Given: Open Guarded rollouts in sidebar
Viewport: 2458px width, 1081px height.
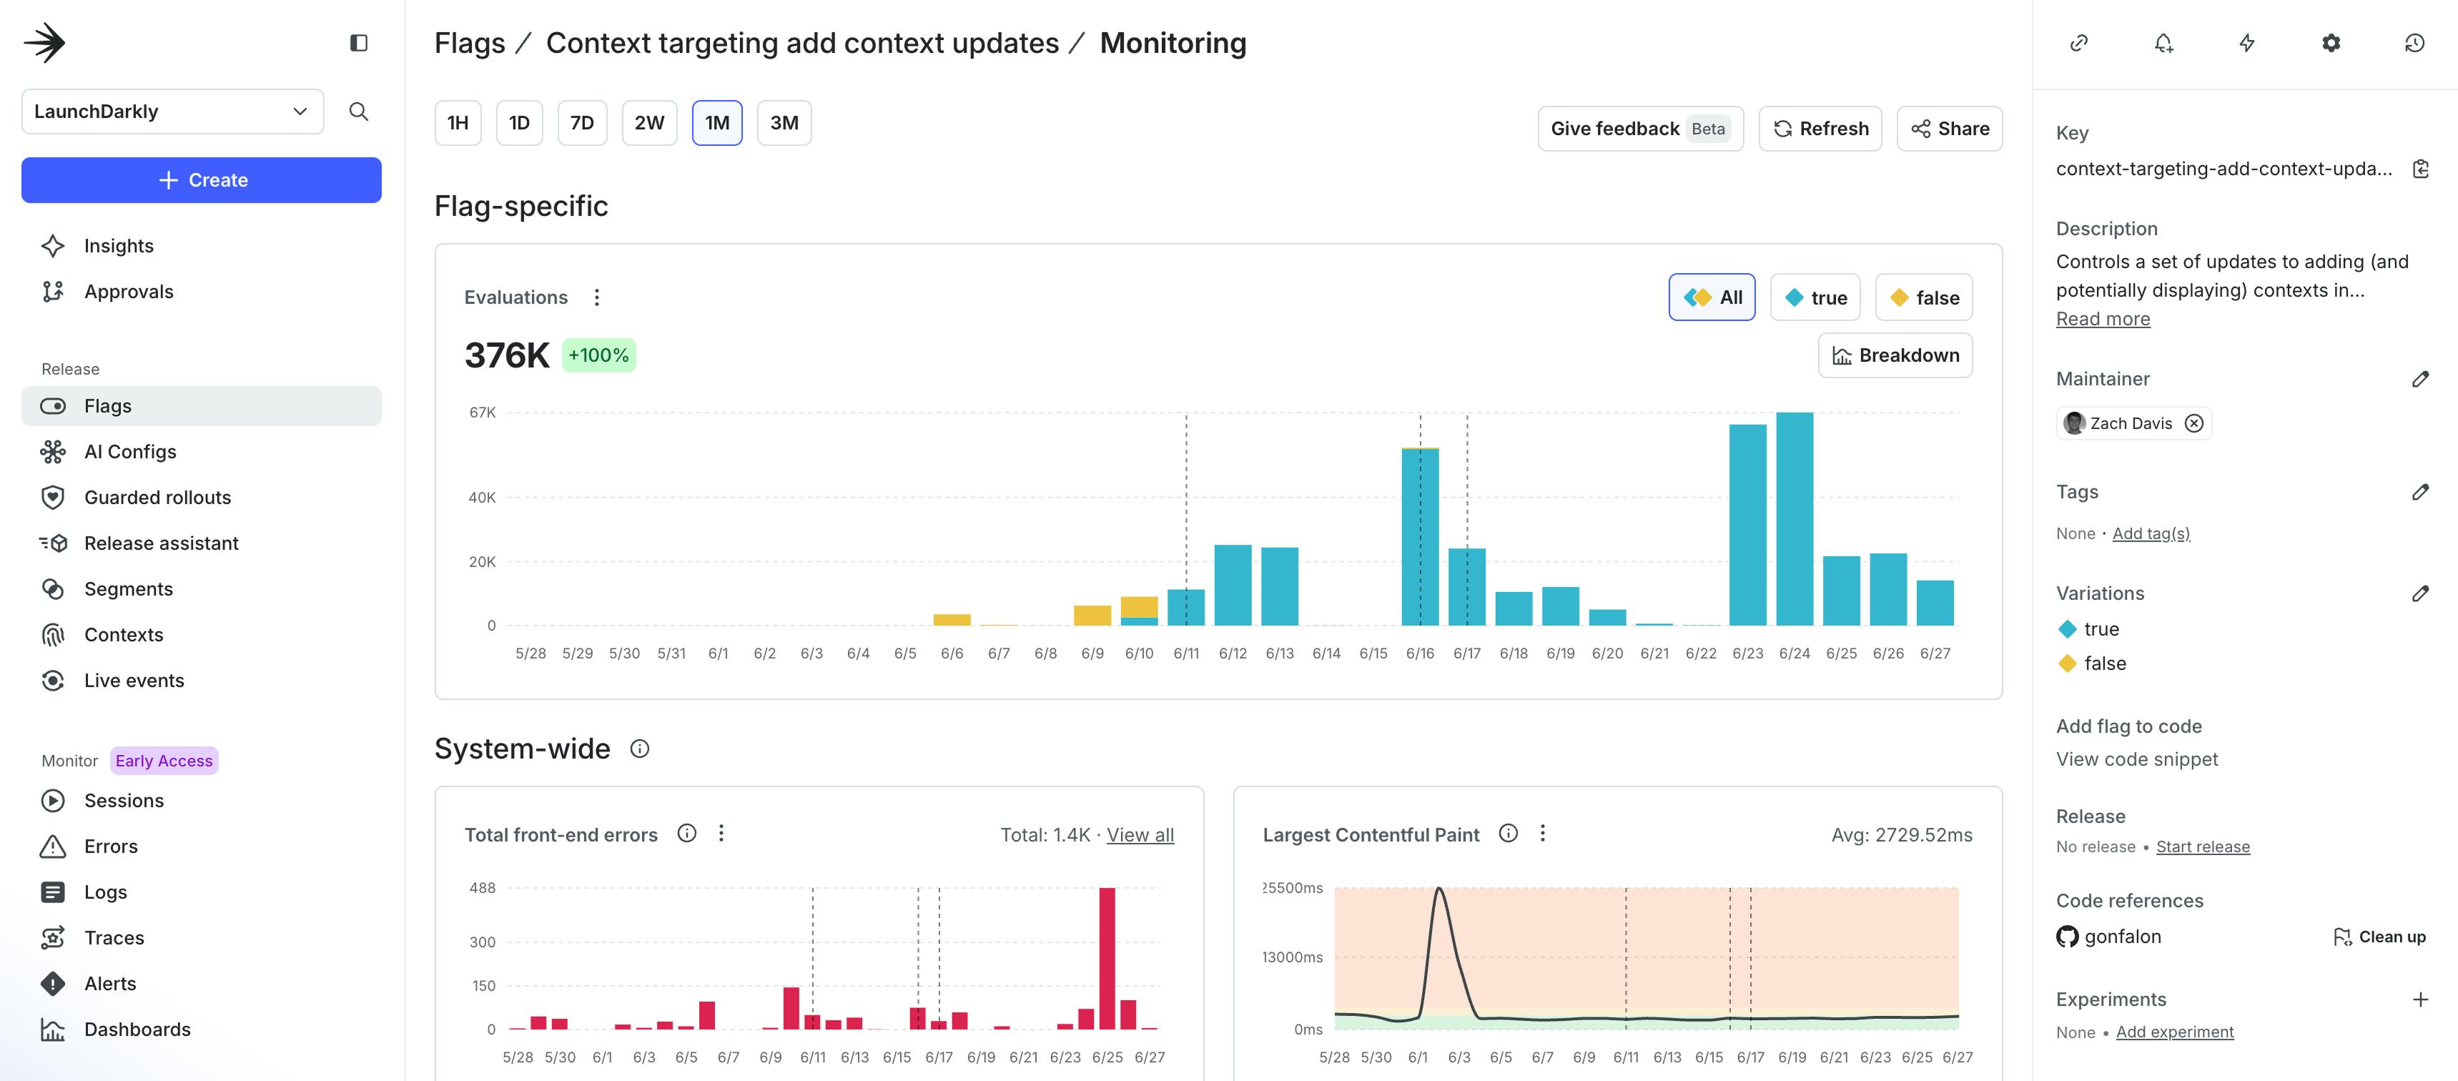Looking at the screenshot, I should 157,497.
